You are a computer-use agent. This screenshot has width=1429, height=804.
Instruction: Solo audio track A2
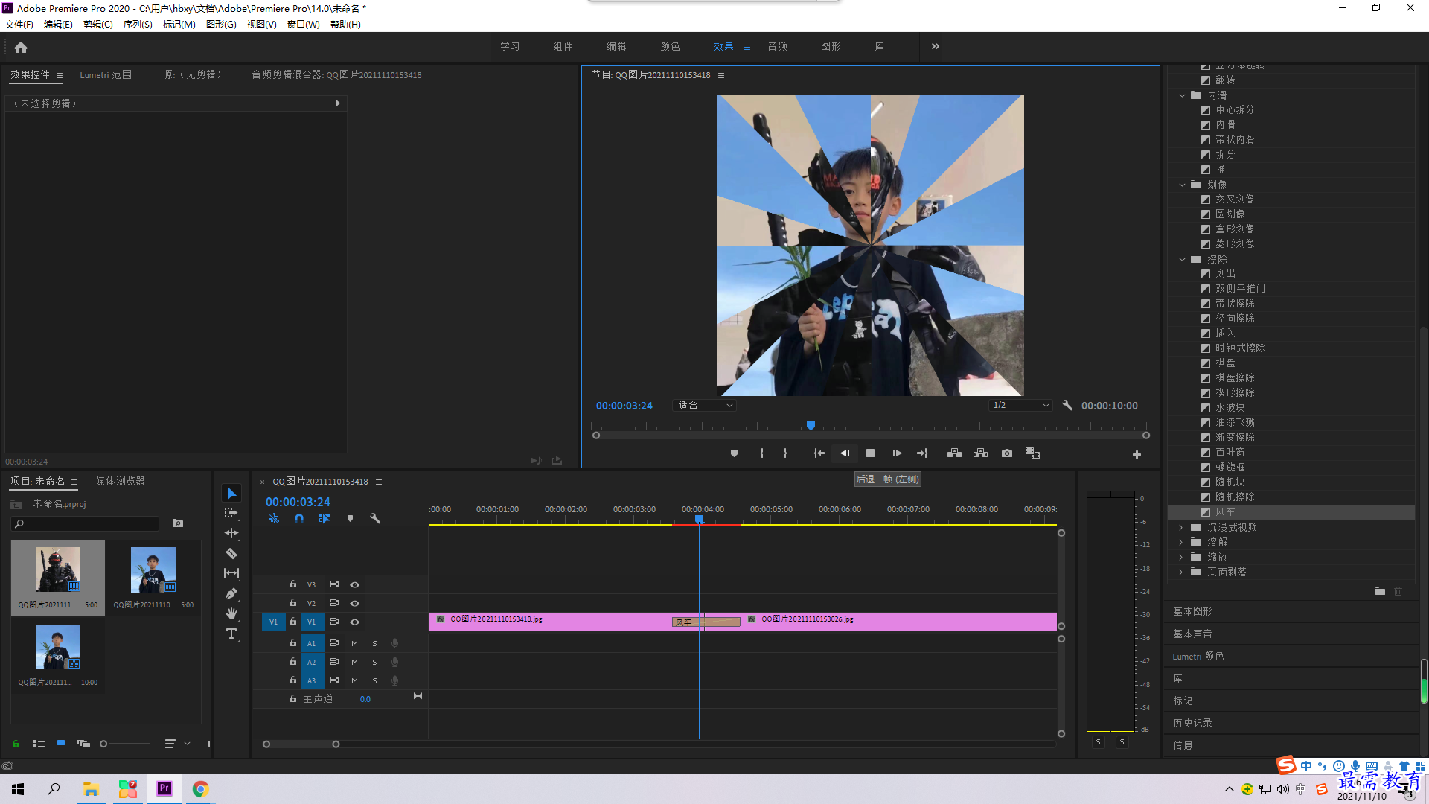[x=374, y=662]
